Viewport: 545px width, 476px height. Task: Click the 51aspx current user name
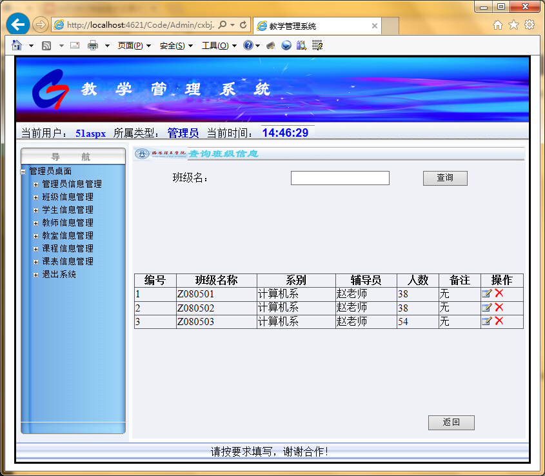point(91,133)
